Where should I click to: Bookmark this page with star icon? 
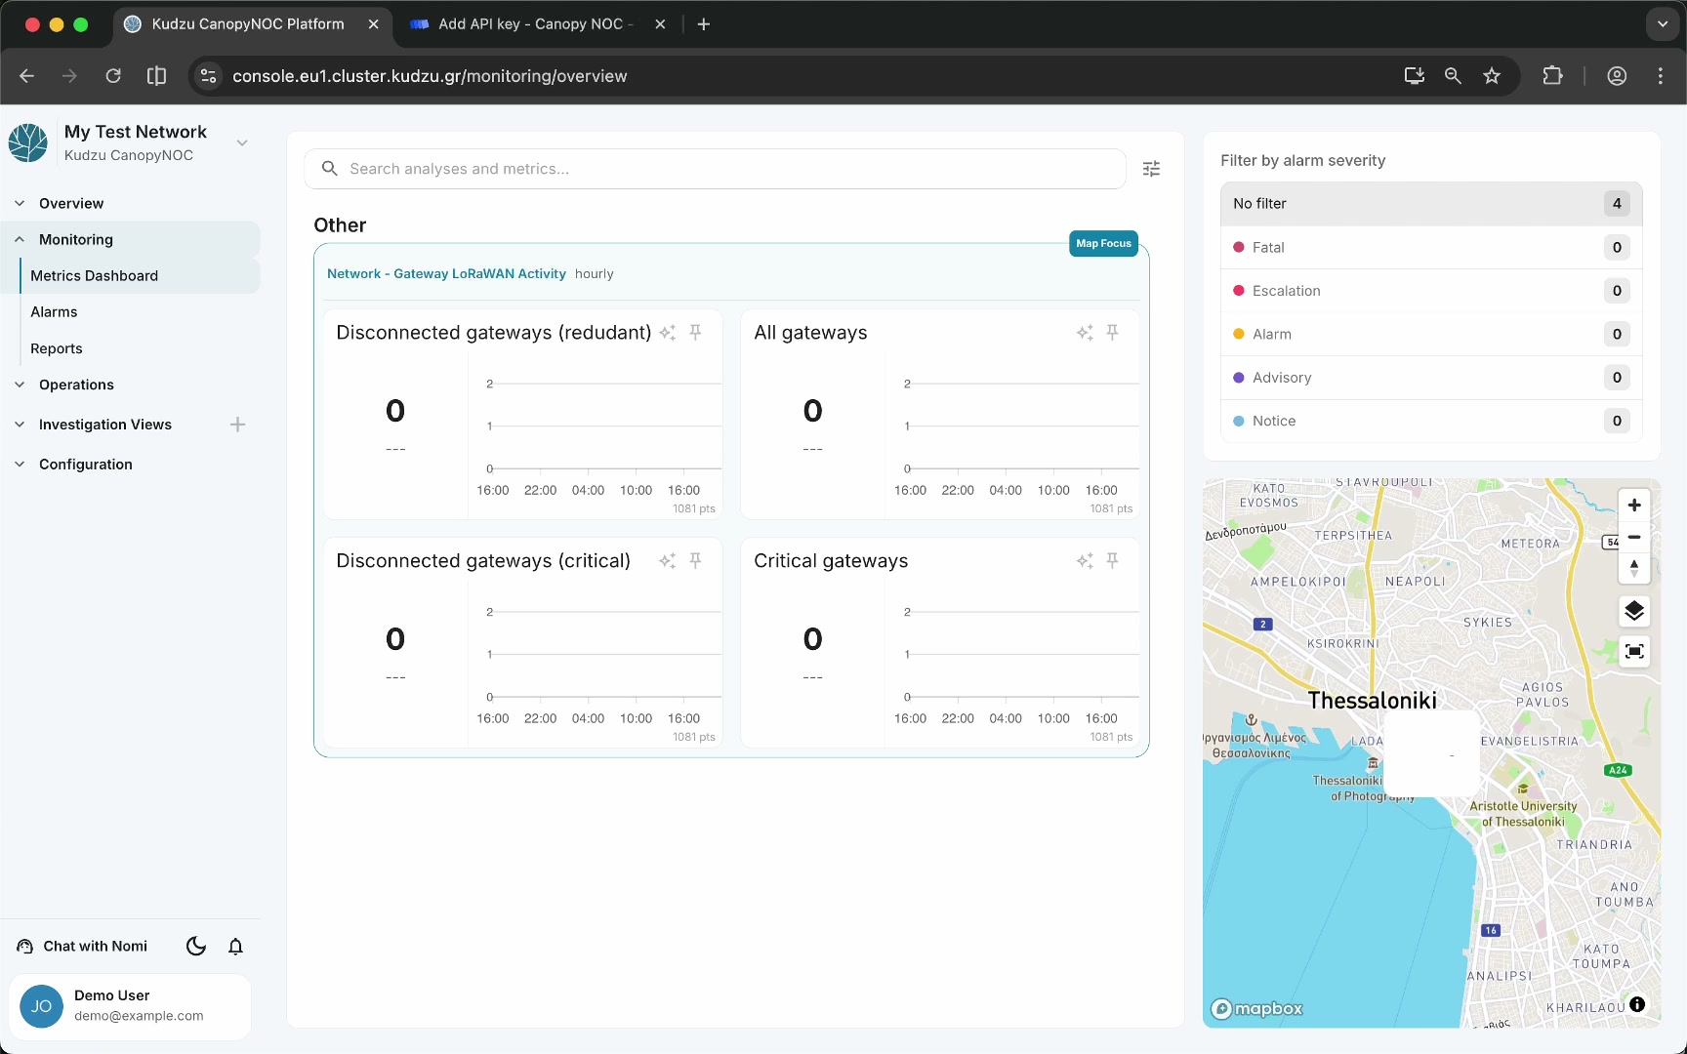point(1492,76)
